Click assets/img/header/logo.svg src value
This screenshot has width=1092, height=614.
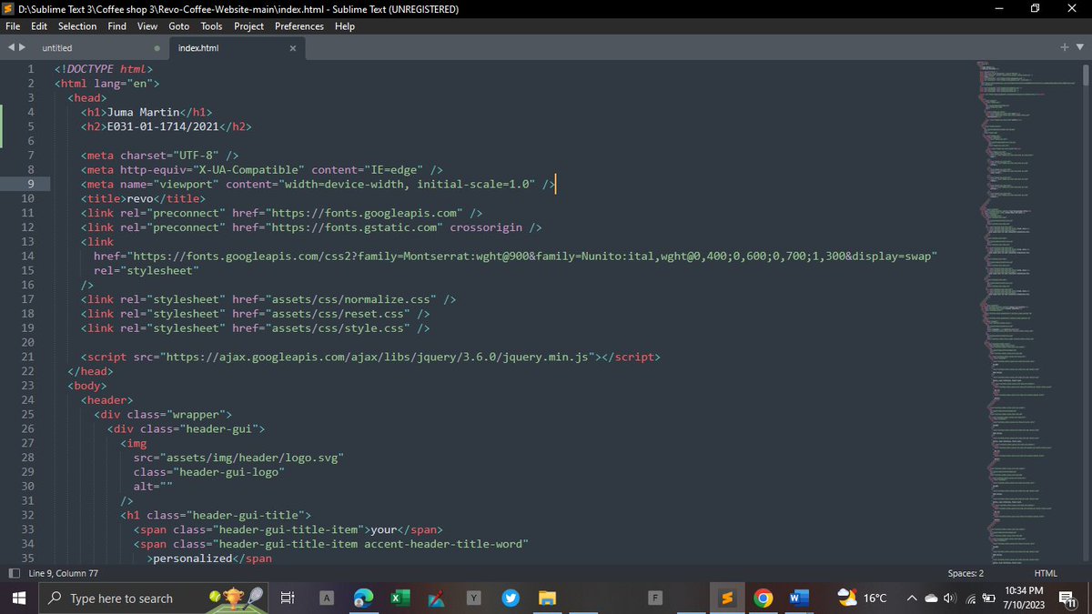coord(252,458)
